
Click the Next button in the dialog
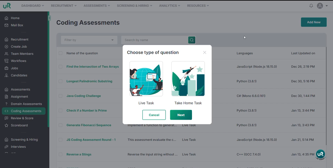[181, 115]
